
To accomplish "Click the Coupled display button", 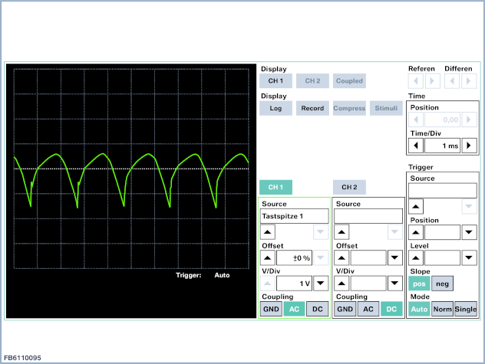I will (349, 81).
